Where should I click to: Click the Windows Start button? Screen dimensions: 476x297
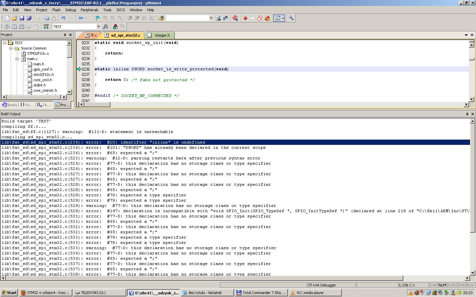point(9,293)
